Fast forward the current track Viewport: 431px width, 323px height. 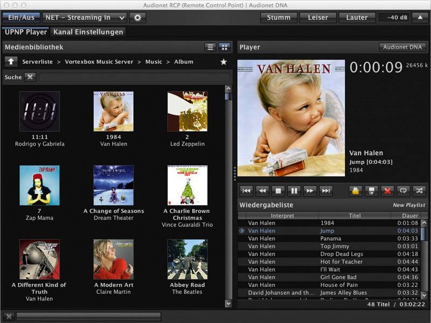coord(310,191)
